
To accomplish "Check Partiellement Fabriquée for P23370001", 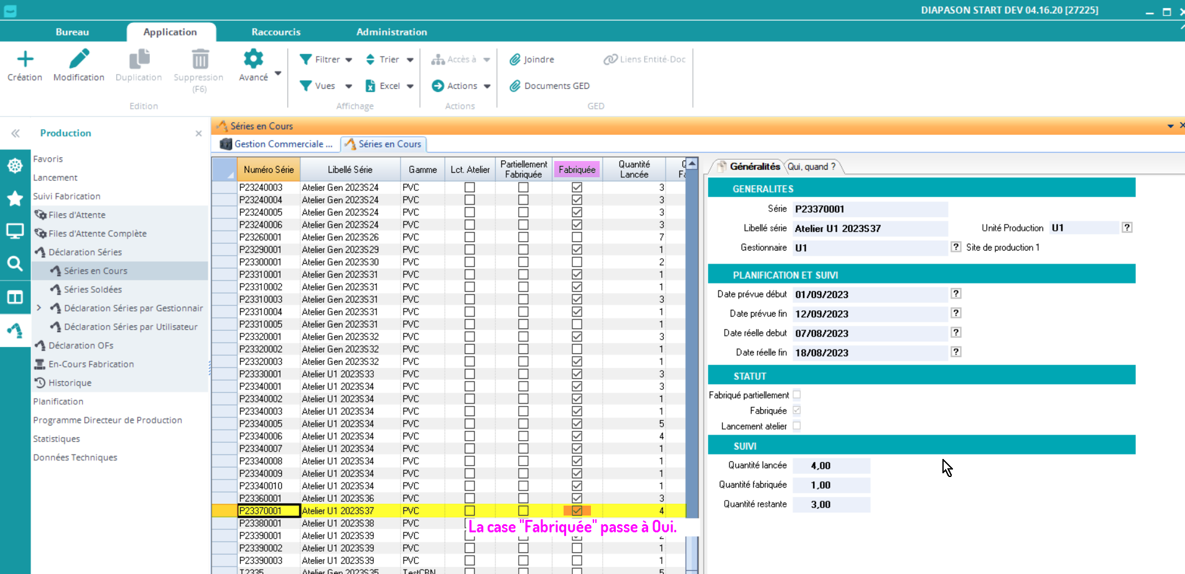I will coord(523,511).
